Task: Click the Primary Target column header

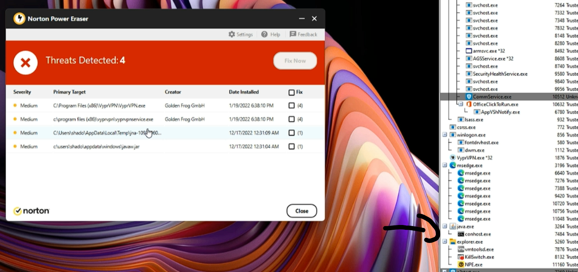Action: click(x=69, y=92)
